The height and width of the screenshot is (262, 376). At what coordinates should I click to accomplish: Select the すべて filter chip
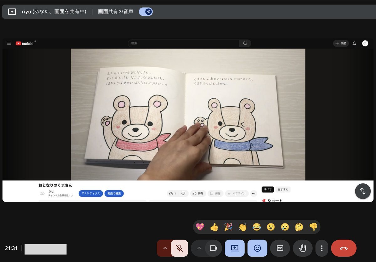click(268, 189)
